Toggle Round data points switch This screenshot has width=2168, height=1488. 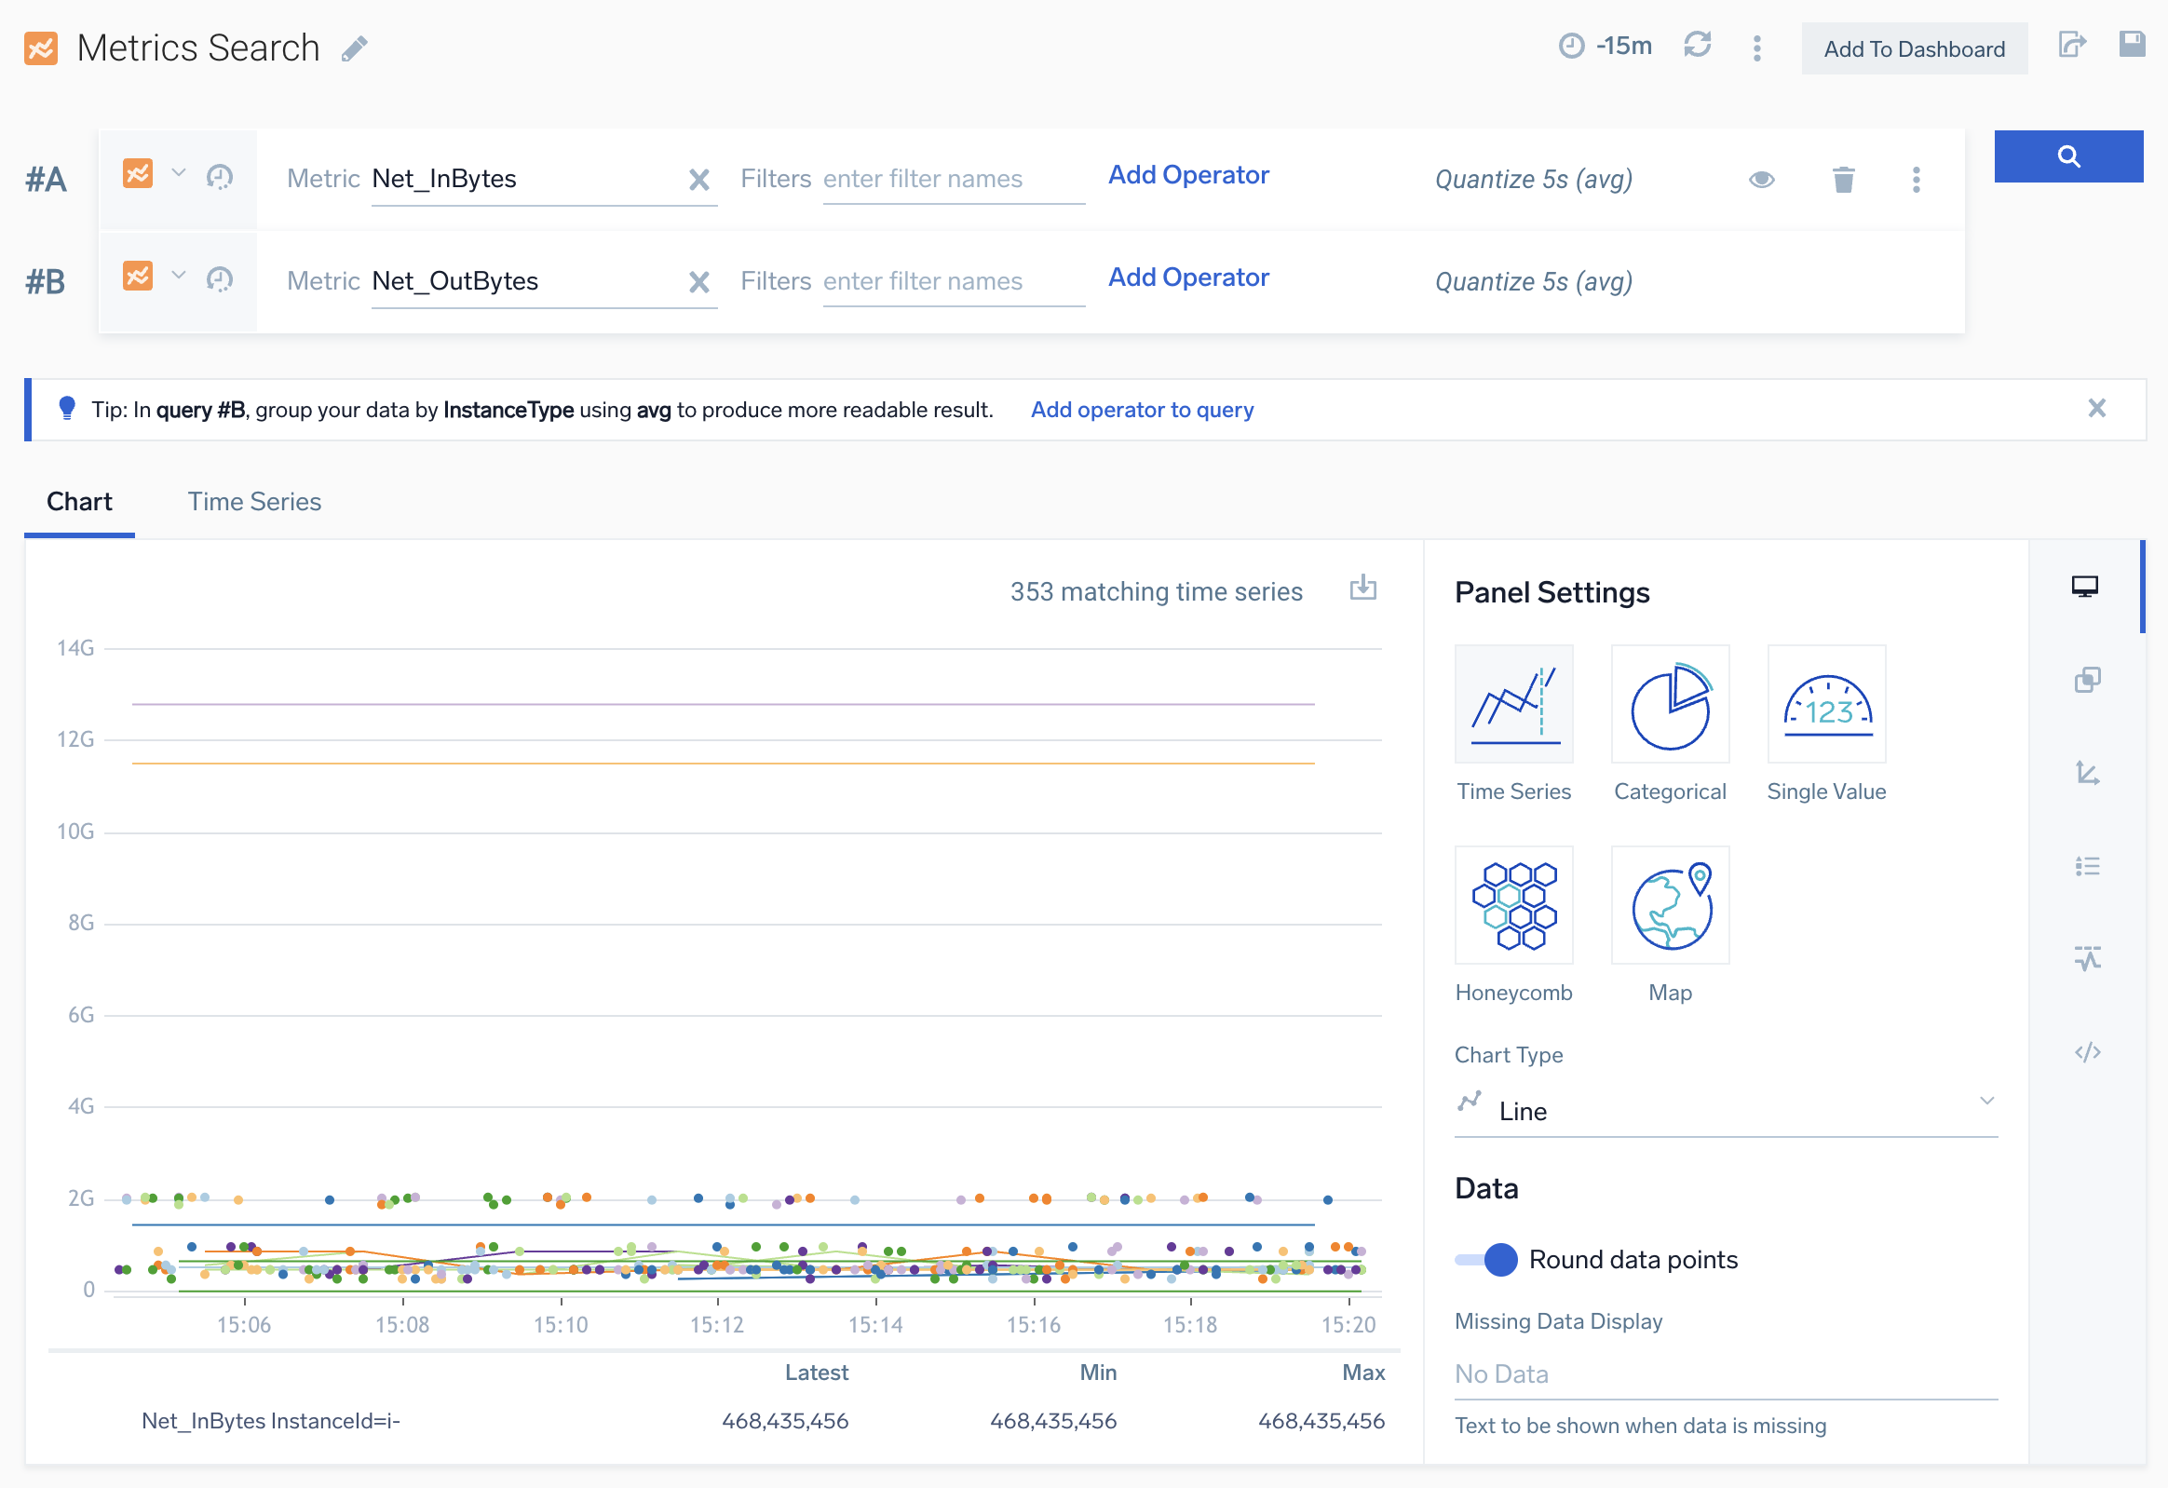[1485, 1260]
